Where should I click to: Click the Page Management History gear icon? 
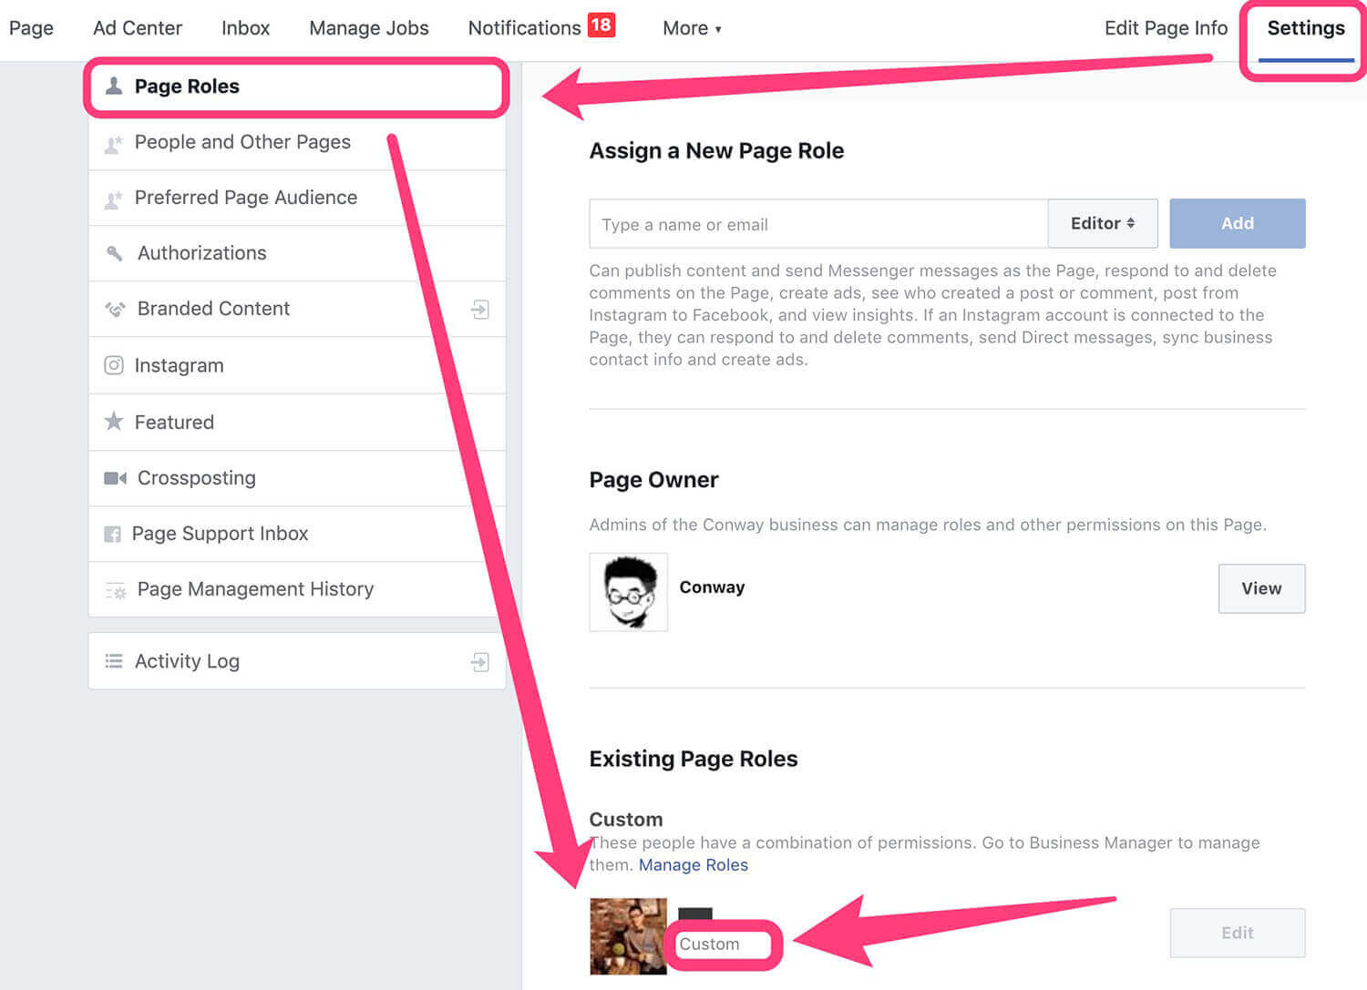pyautogui.click(x=116, y=591)
